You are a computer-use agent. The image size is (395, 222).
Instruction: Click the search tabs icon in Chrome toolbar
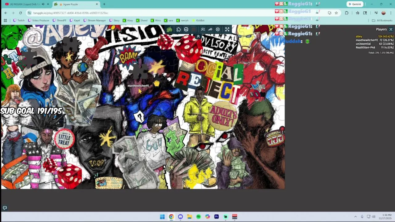[x=365, y=13]
